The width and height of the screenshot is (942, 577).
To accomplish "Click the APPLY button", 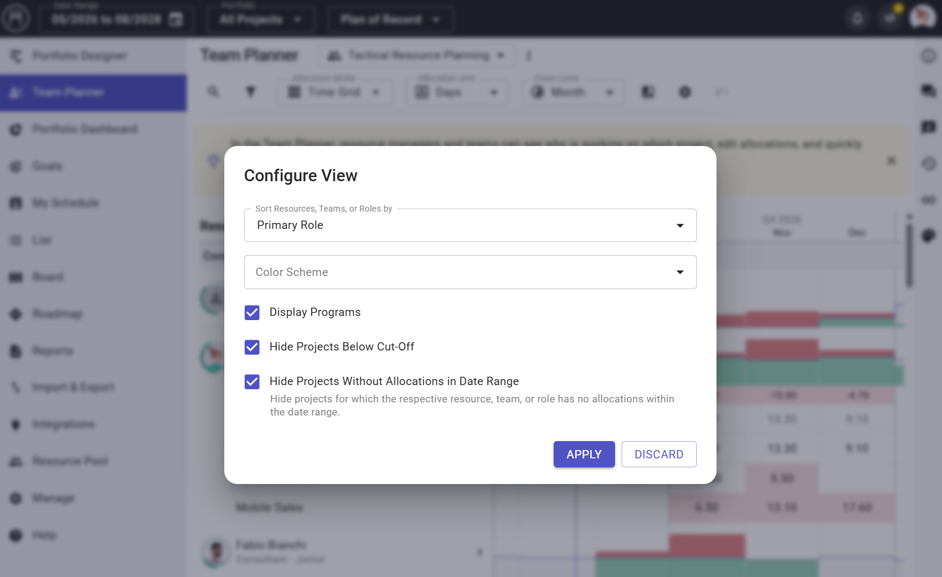I will point(584,454).
